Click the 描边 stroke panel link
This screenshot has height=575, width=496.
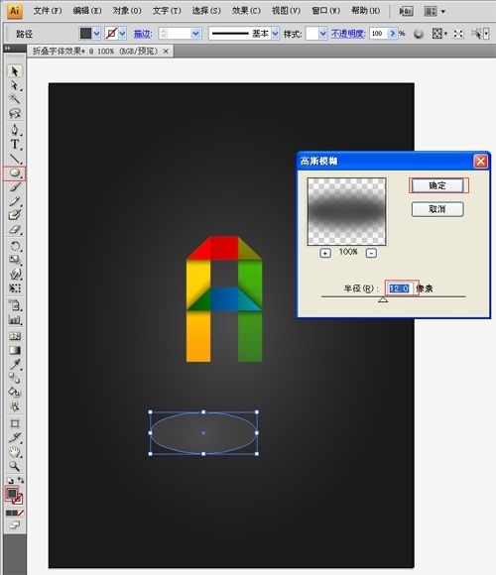tap(143, 34)
